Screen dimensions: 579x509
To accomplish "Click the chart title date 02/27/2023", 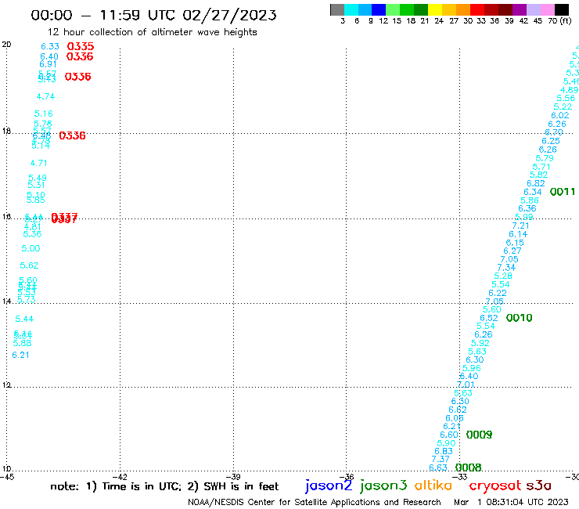I will click(x=229, y=15).
